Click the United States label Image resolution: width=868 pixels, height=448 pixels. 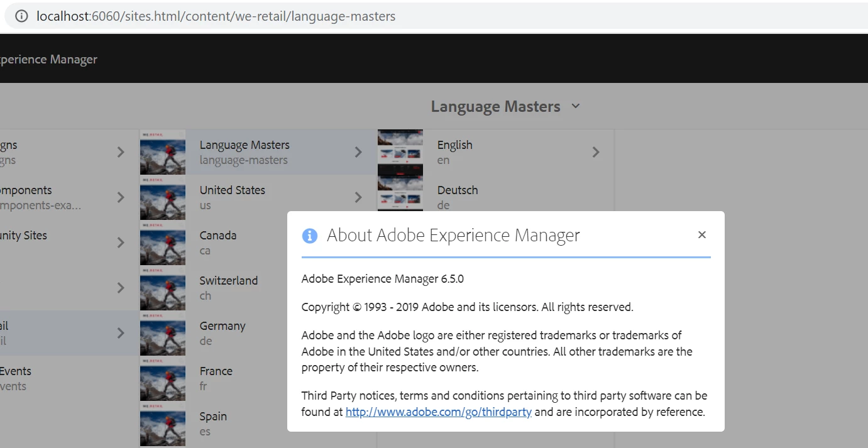233,190
